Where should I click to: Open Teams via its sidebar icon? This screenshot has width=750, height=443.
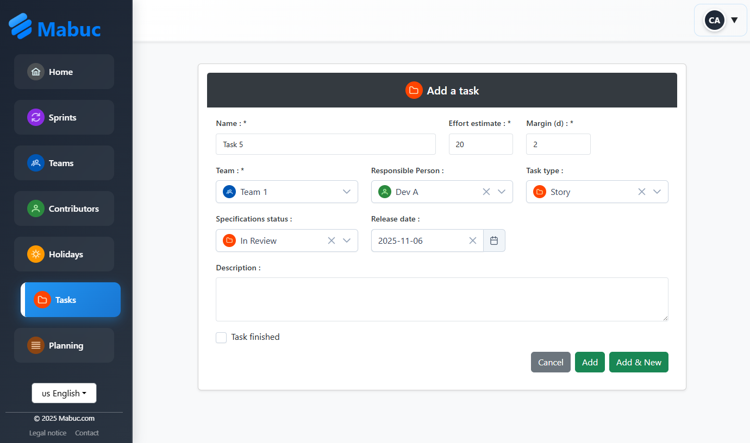pyautogui.click(x=35, y=163)
